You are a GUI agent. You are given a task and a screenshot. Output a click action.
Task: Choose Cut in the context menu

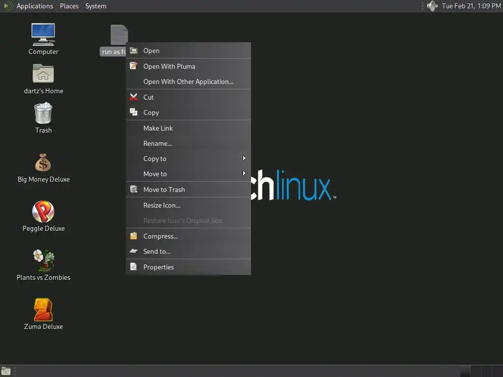[188, 97]
